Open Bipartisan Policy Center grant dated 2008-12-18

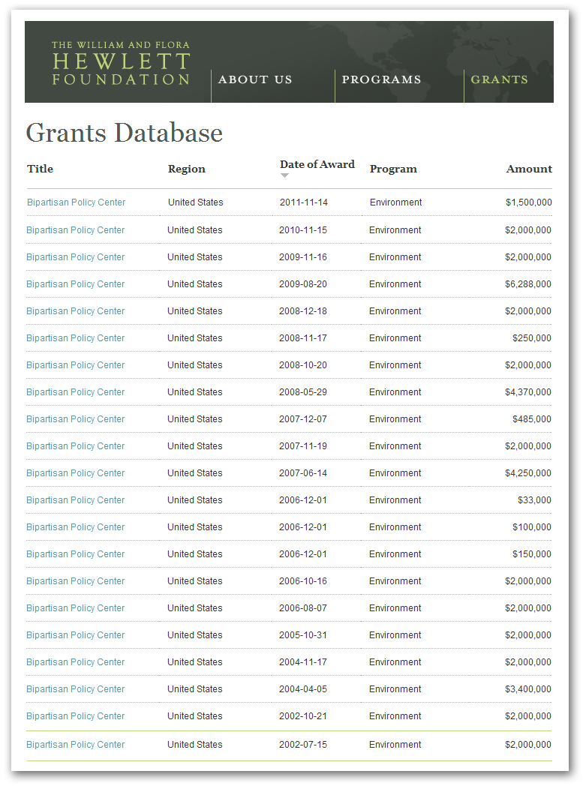75,311
